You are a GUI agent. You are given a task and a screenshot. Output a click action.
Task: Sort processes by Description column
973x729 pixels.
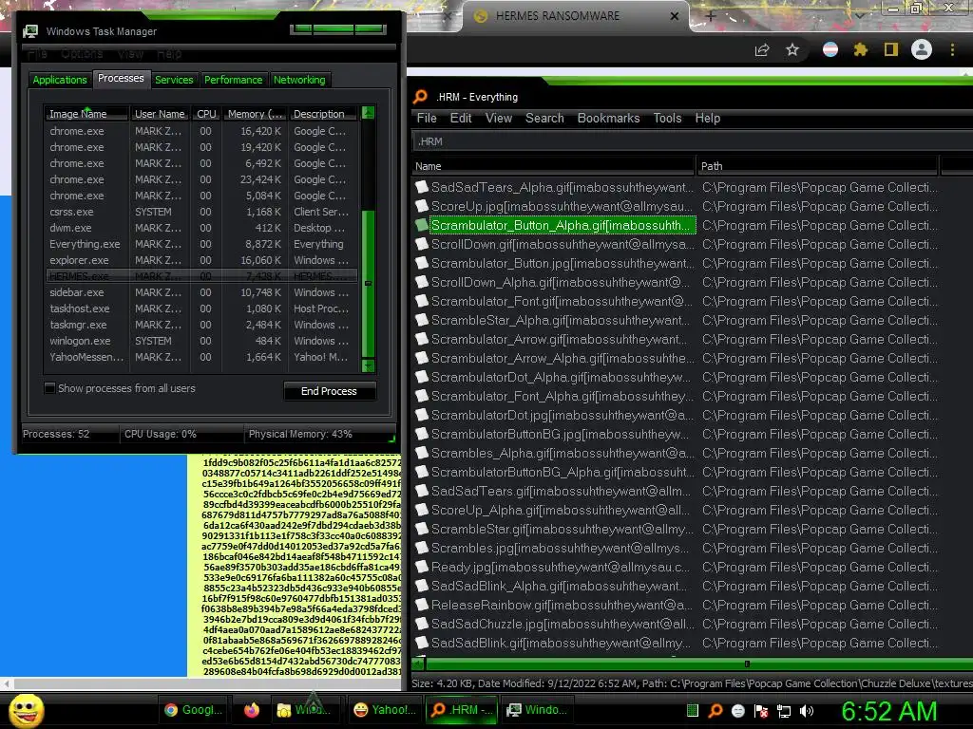(323, 114)
